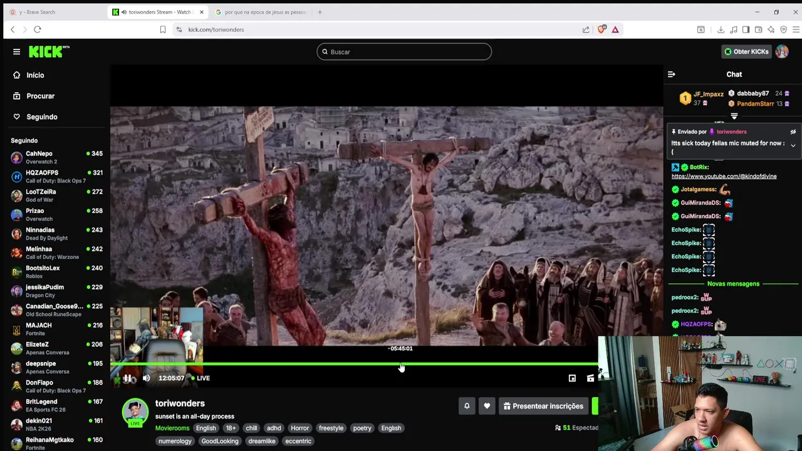The image size is (802, 451).
Task: Click the share page icon in address bar
Action: (x=586, y=29)
